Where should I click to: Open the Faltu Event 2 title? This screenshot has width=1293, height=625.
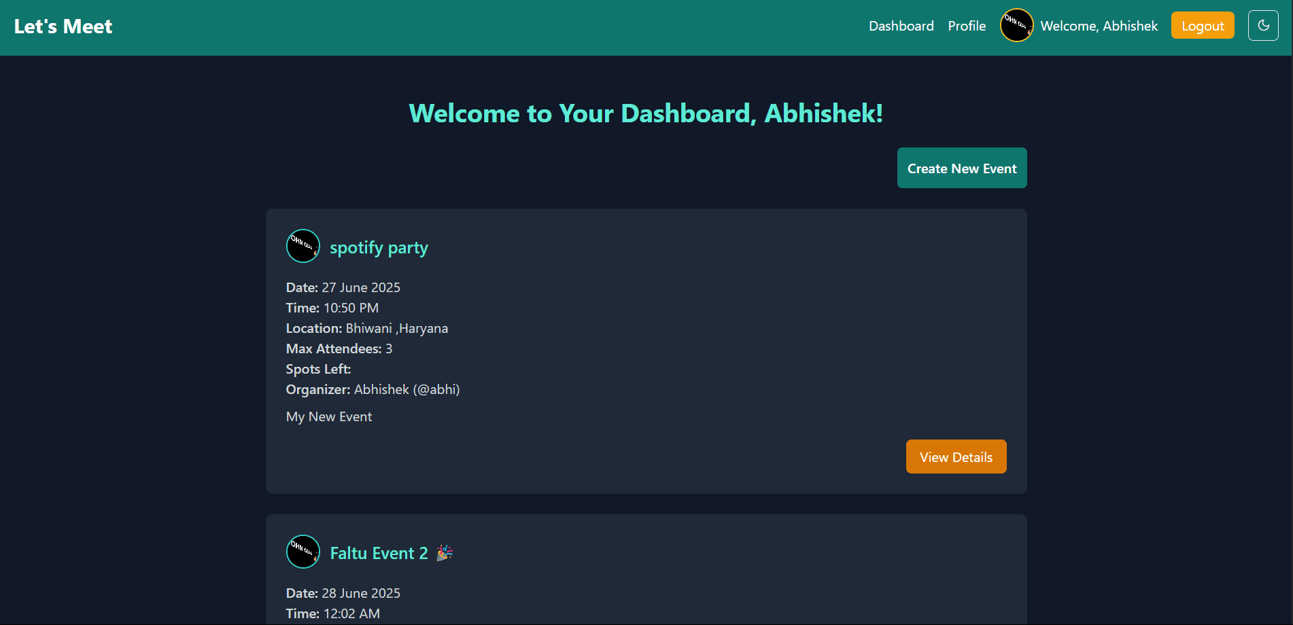coord(379,554)
